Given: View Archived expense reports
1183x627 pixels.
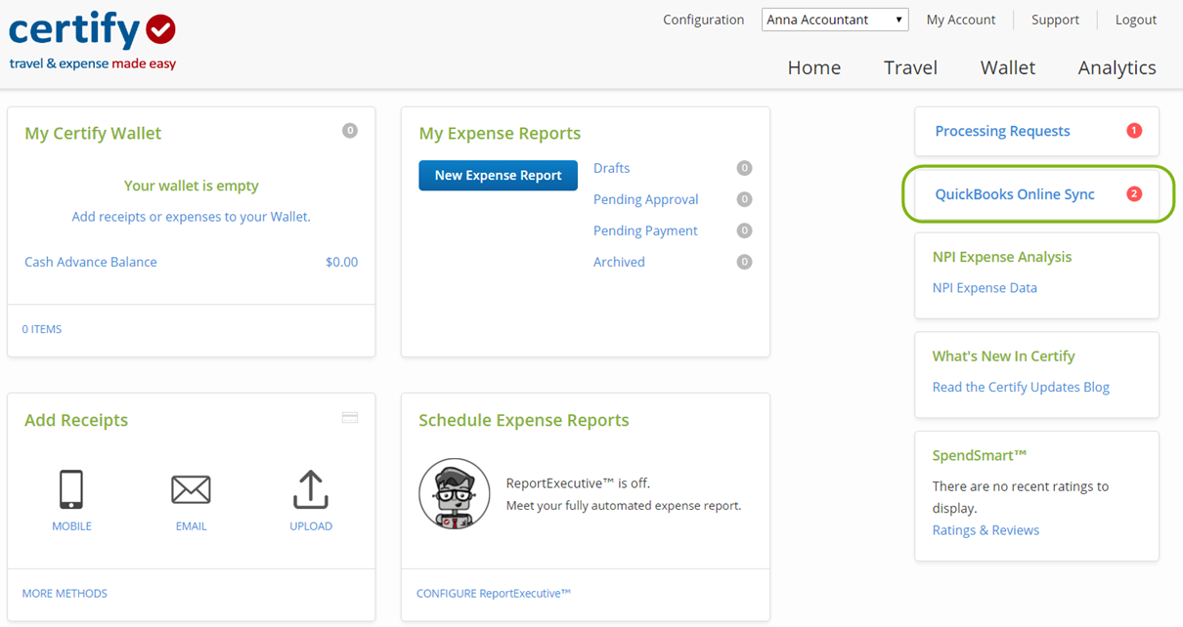Looking at the screenshot, I should pyautogui.click(x=619, y=261).
